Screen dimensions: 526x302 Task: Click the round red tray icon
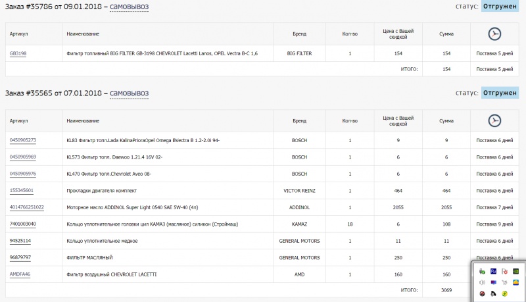483,293
